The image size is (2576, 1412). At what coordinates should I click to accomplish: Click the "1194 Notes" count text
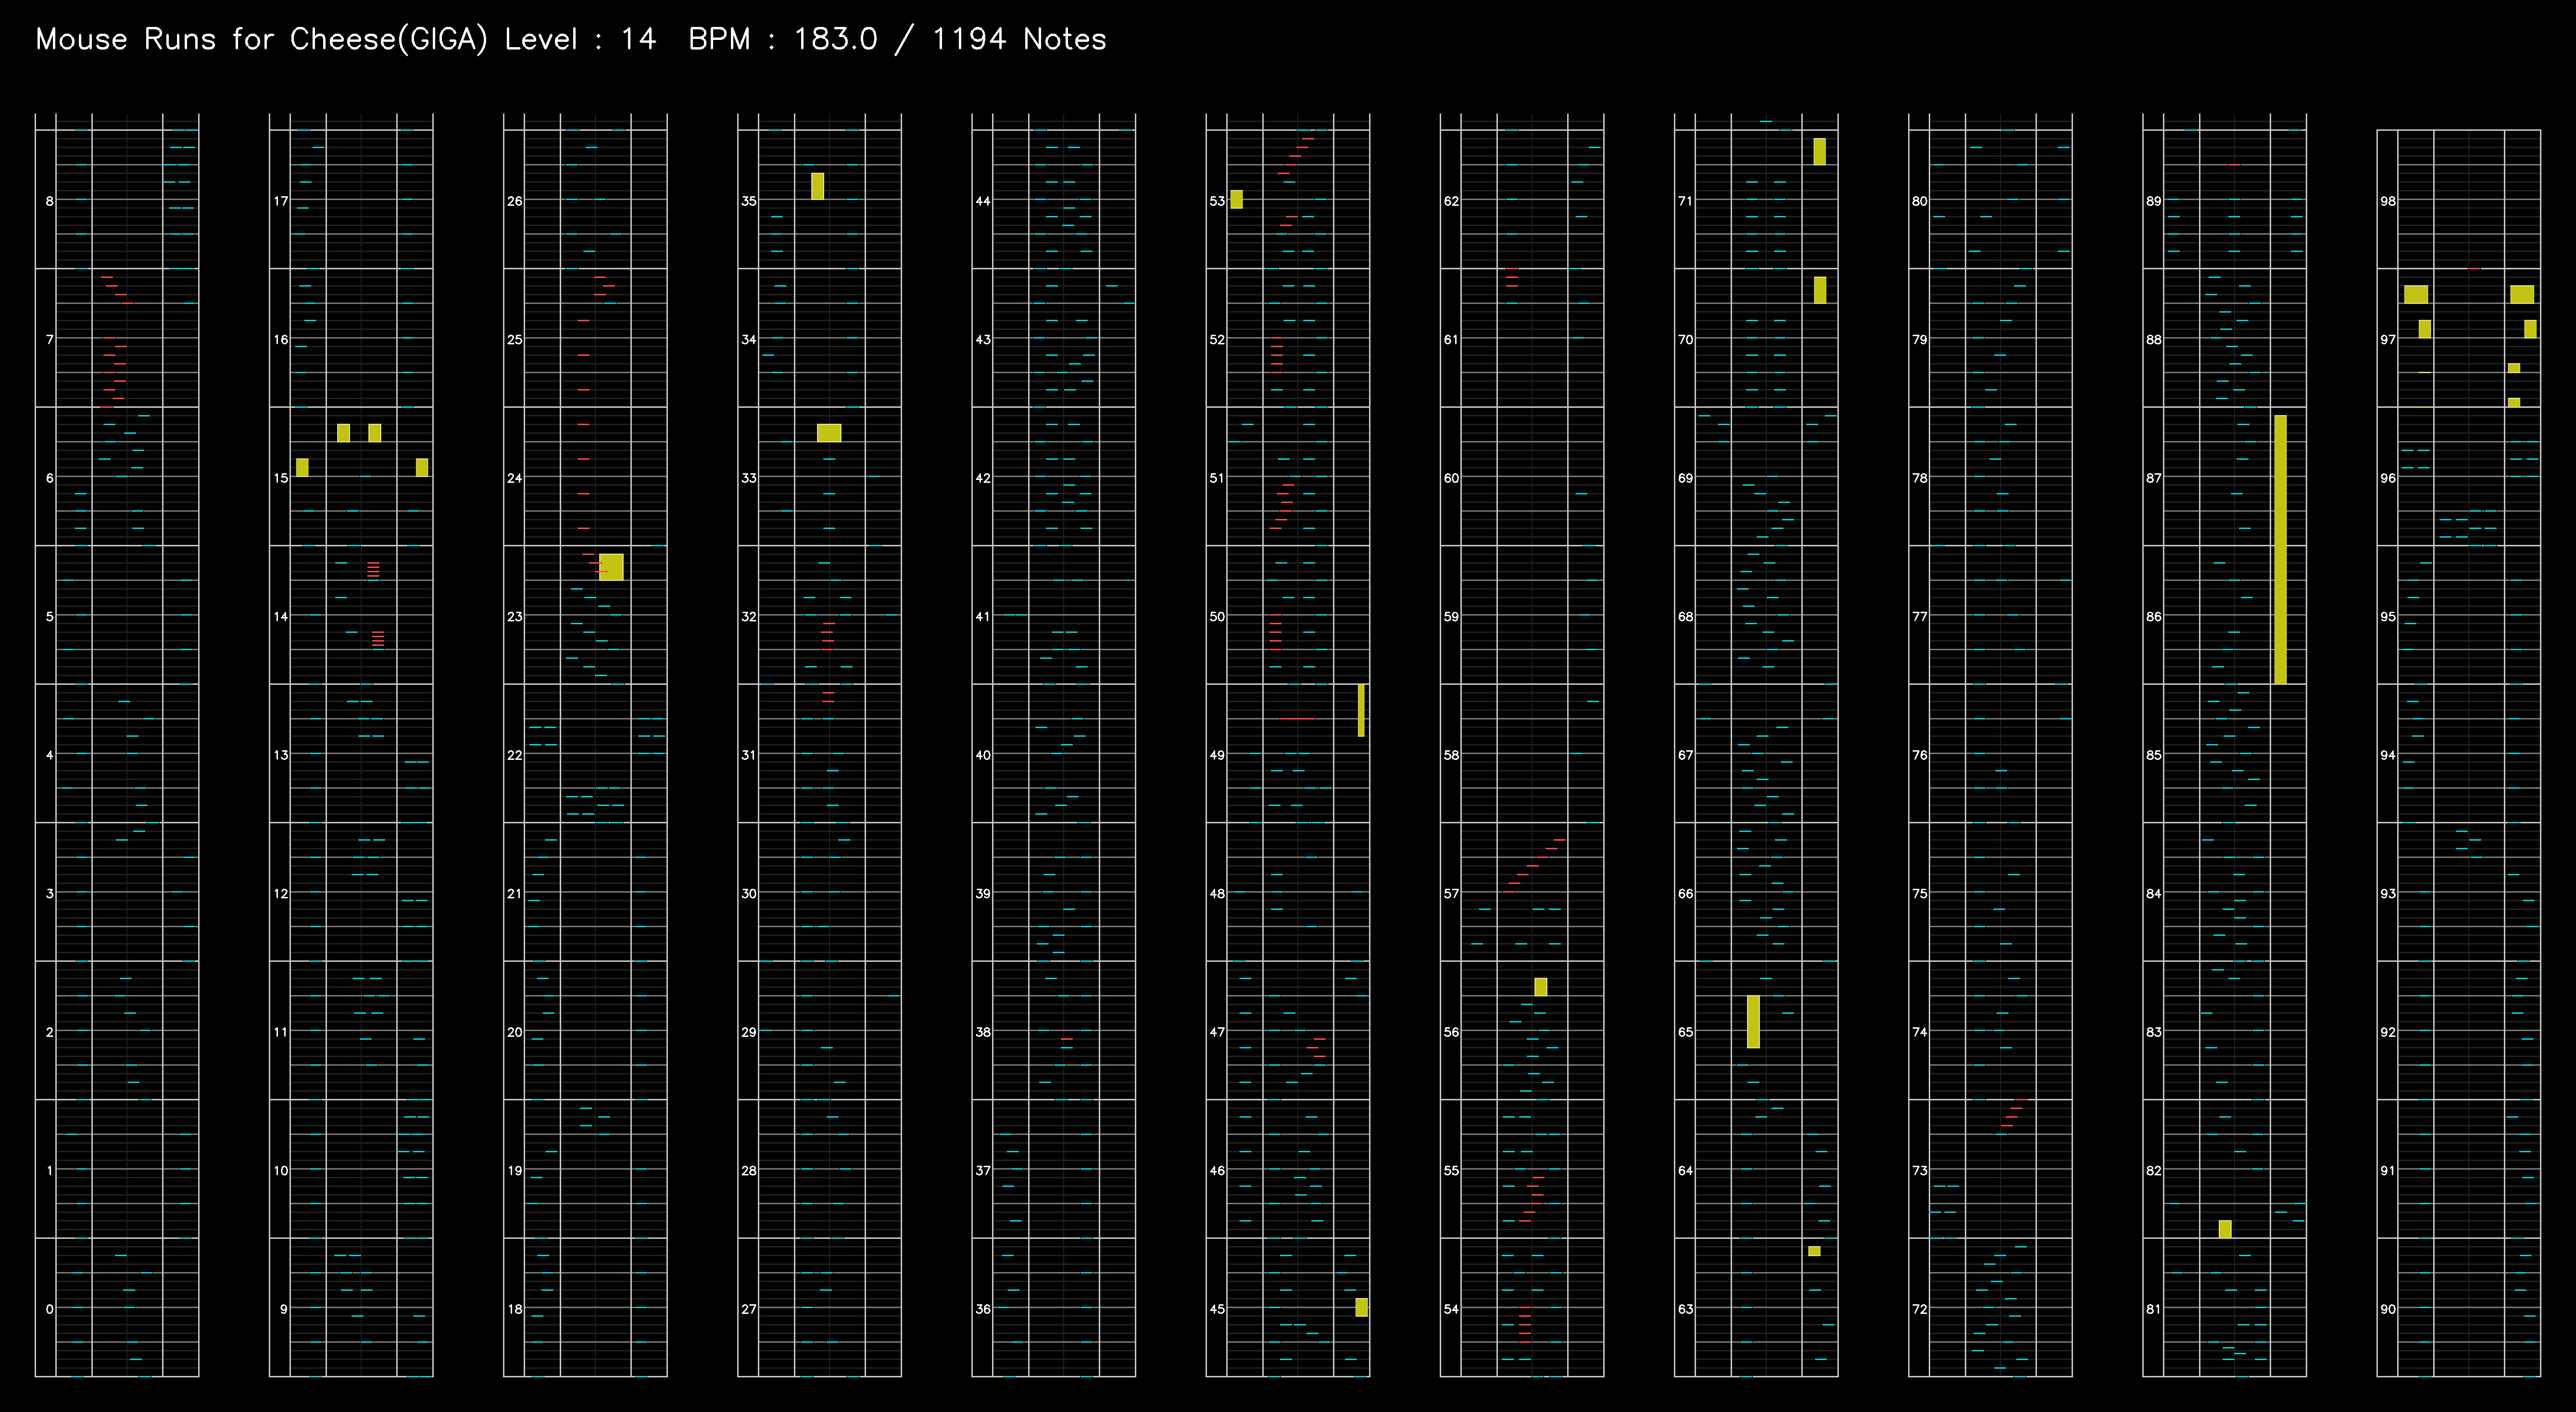point(1019,40)
